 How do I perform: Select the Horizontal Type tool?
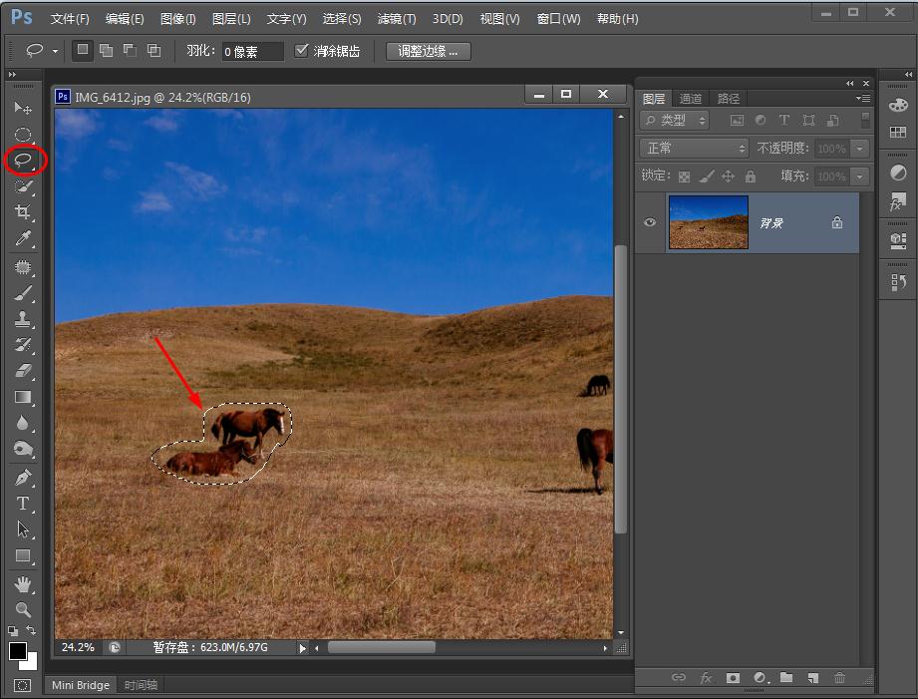pyautogui.click(x=24, y=504)
